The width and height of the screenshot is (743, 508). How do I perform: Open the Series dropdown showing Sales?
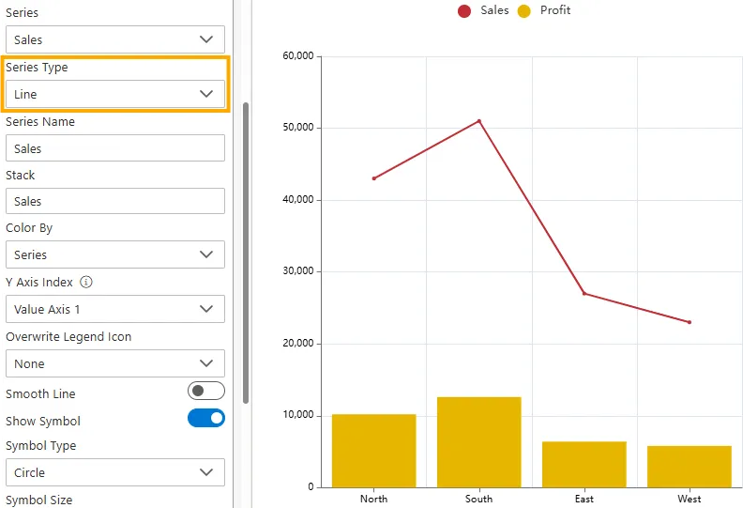pos(114,39)
